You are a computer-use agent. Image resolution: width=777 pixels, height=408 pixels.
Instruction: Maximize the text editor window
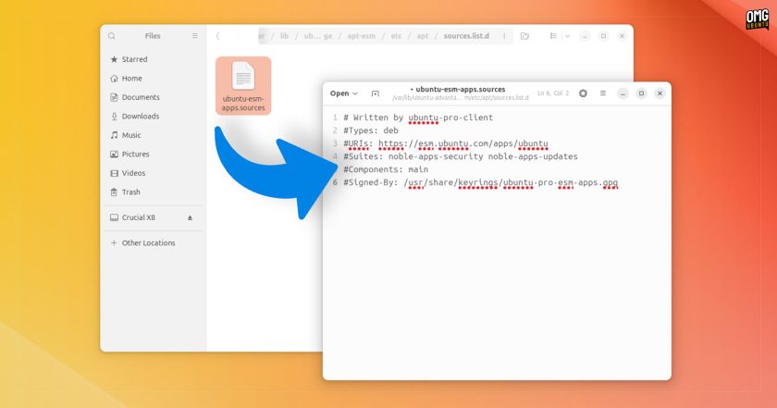tap(641, 93)
